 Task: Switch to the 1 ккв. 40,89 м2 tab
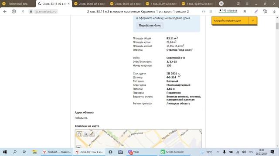point(197,4)
